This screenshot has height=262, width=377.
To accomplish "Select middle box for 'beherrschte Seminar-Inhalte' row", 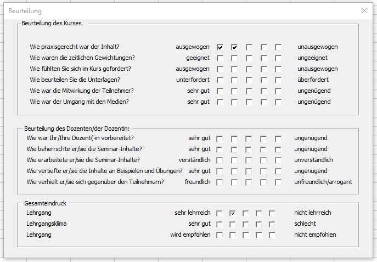I will pyautogui.click(x=246, y=149).
